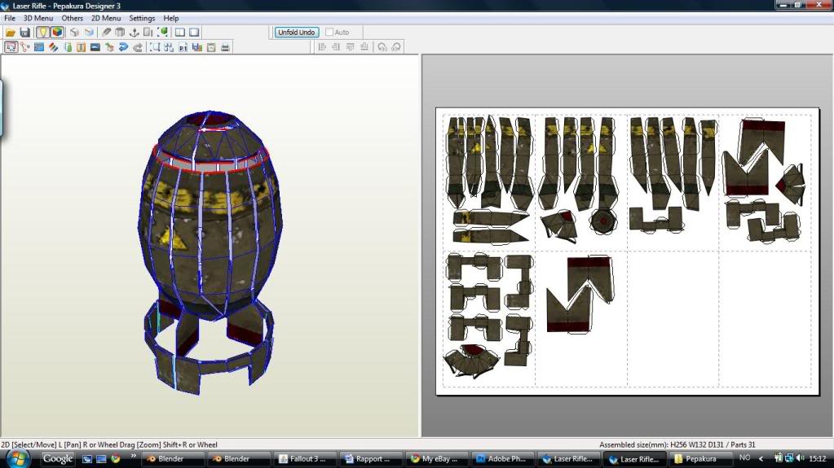The width and height of the screenshot is (834, 468).
Task: Click the dashed selection rectangle icon
Action: point(155,47)
